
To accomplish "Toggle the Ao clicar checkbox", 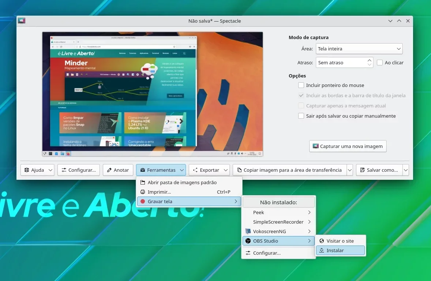I will click(x=380, y=62).
